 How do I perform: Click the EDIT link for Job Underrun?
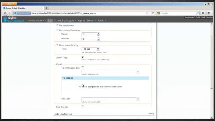tap(151, 114)
